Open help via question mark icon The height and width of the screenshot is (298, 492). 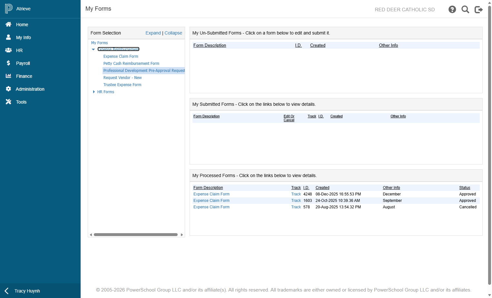(x=452, y=9)
